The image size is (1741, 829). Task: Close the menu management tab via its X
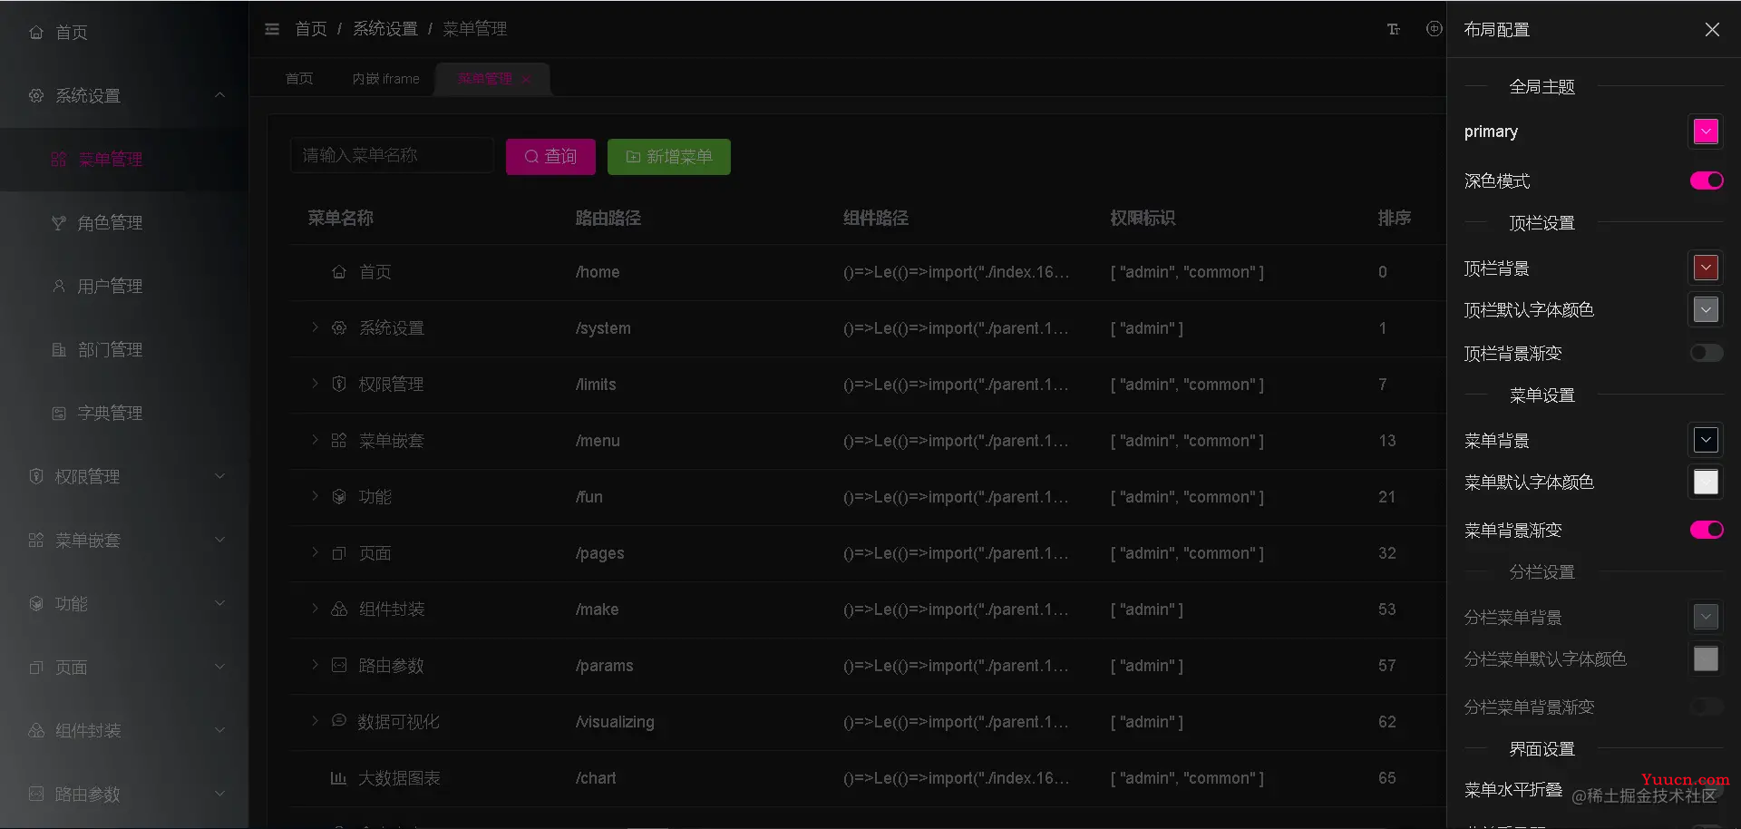[526, 80]
